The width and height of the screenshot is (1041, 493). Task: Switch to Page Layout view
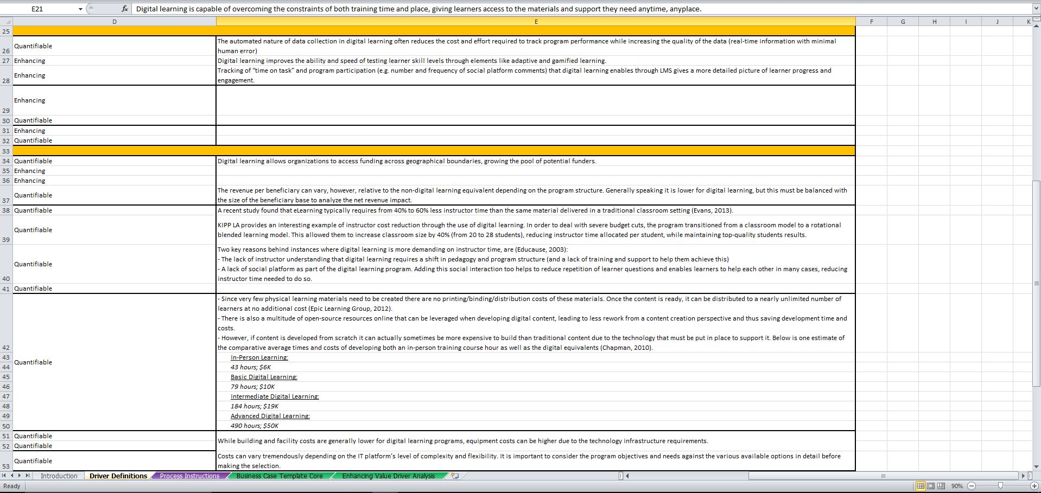[x=931, y=486]
